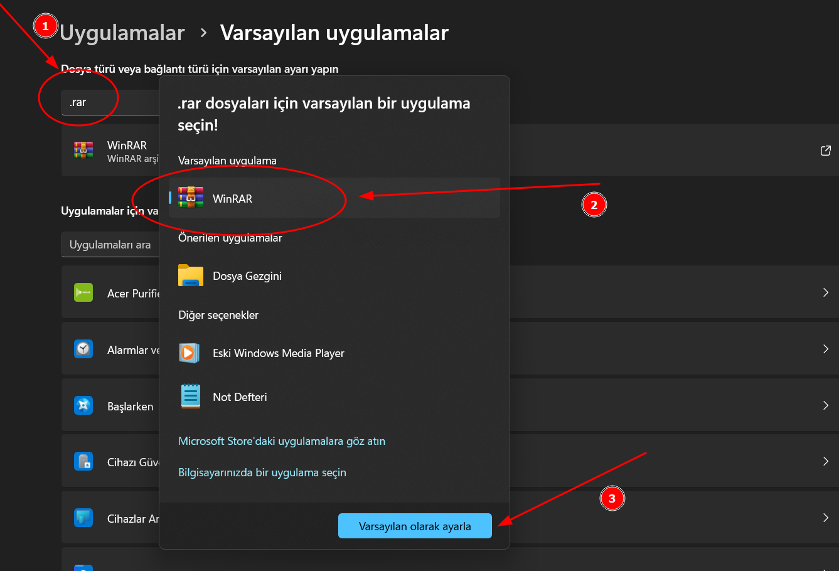Expand the Başlarken row chevron

coord(825,405)
